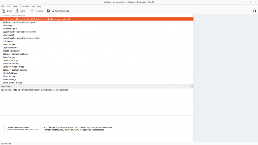The image size is (258, 145).
Task: Open the Edit menu
Action: coord(9,6)
